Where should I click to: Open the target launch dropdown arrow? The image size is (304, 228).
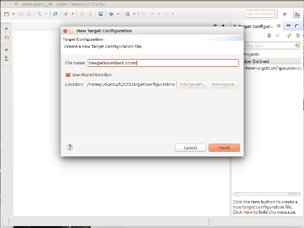[x=134, y=14]
